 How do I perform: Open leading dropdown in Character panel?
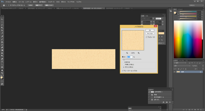click(x=162, y=22)
